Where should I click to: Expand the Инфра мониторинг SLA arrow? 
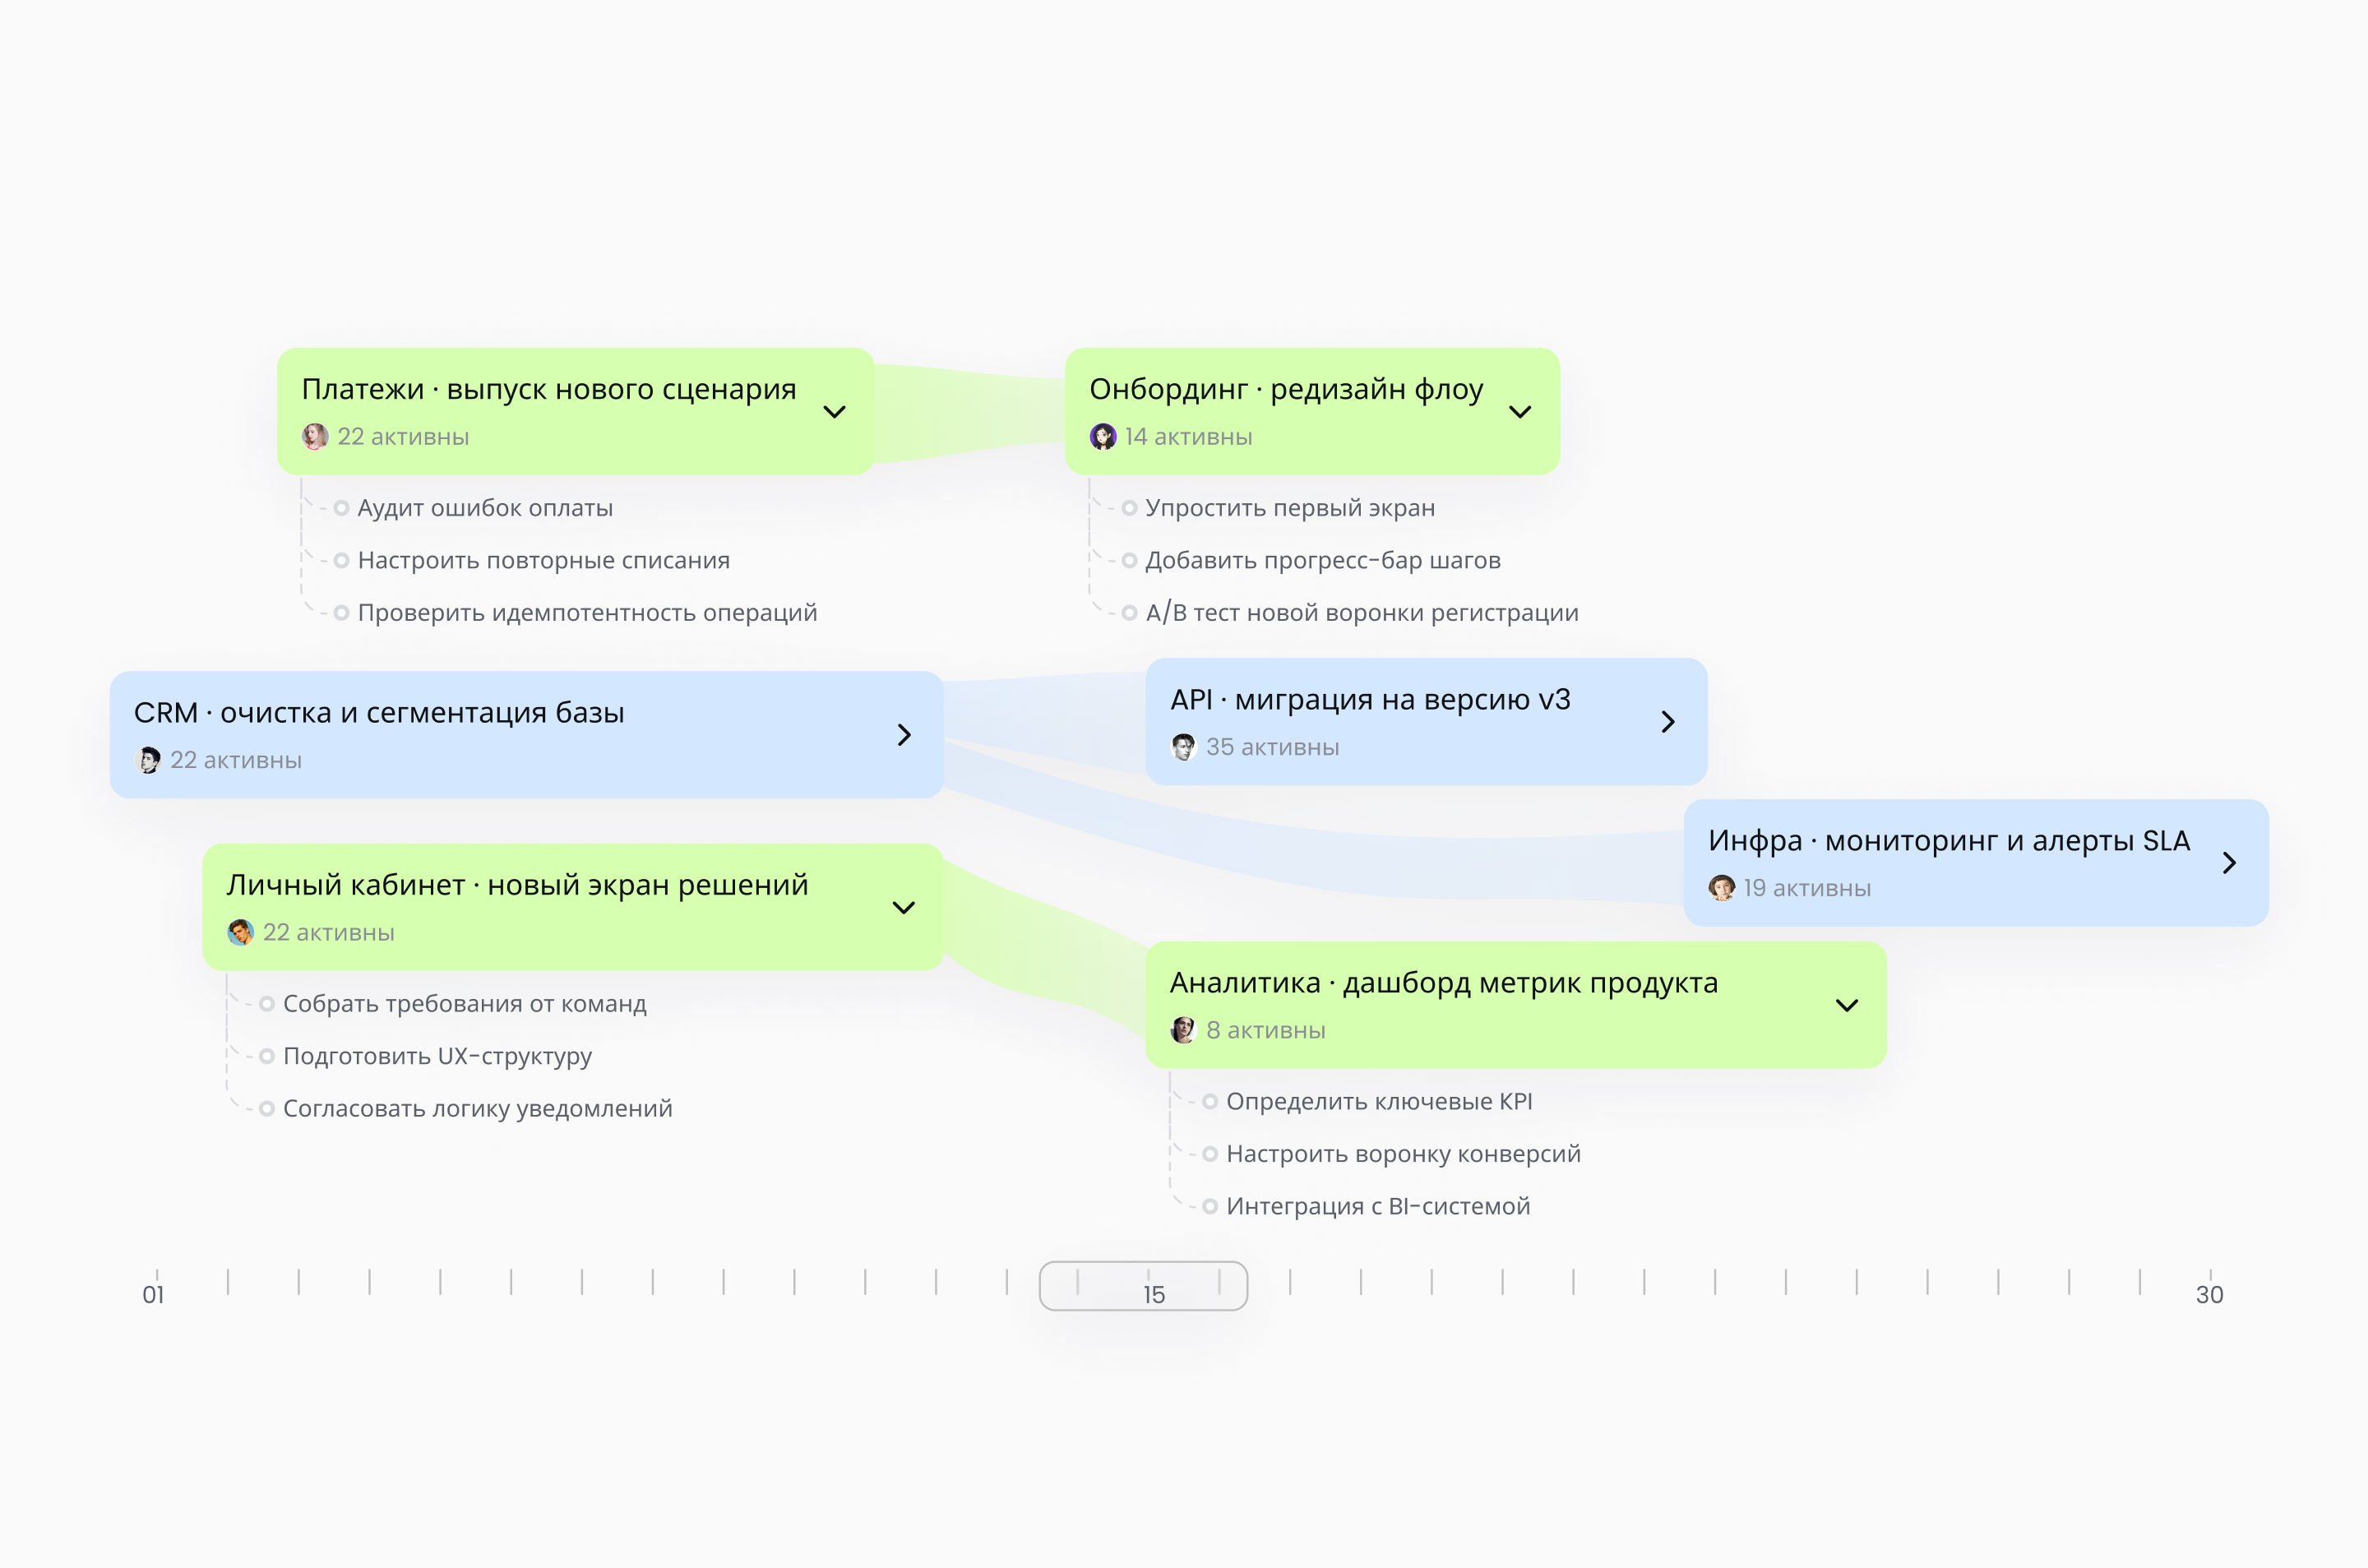2229,863
